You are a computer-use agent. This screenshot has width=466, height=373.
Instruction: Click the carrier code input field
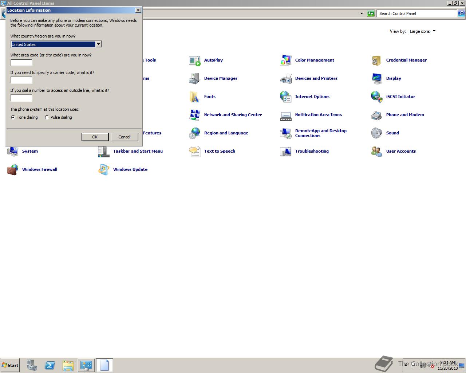(x=21, y=80)
